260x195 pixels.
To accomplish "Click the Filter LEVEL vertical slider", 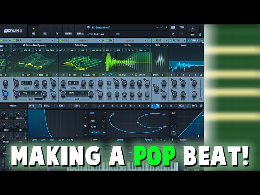I will tap(200, 89).
